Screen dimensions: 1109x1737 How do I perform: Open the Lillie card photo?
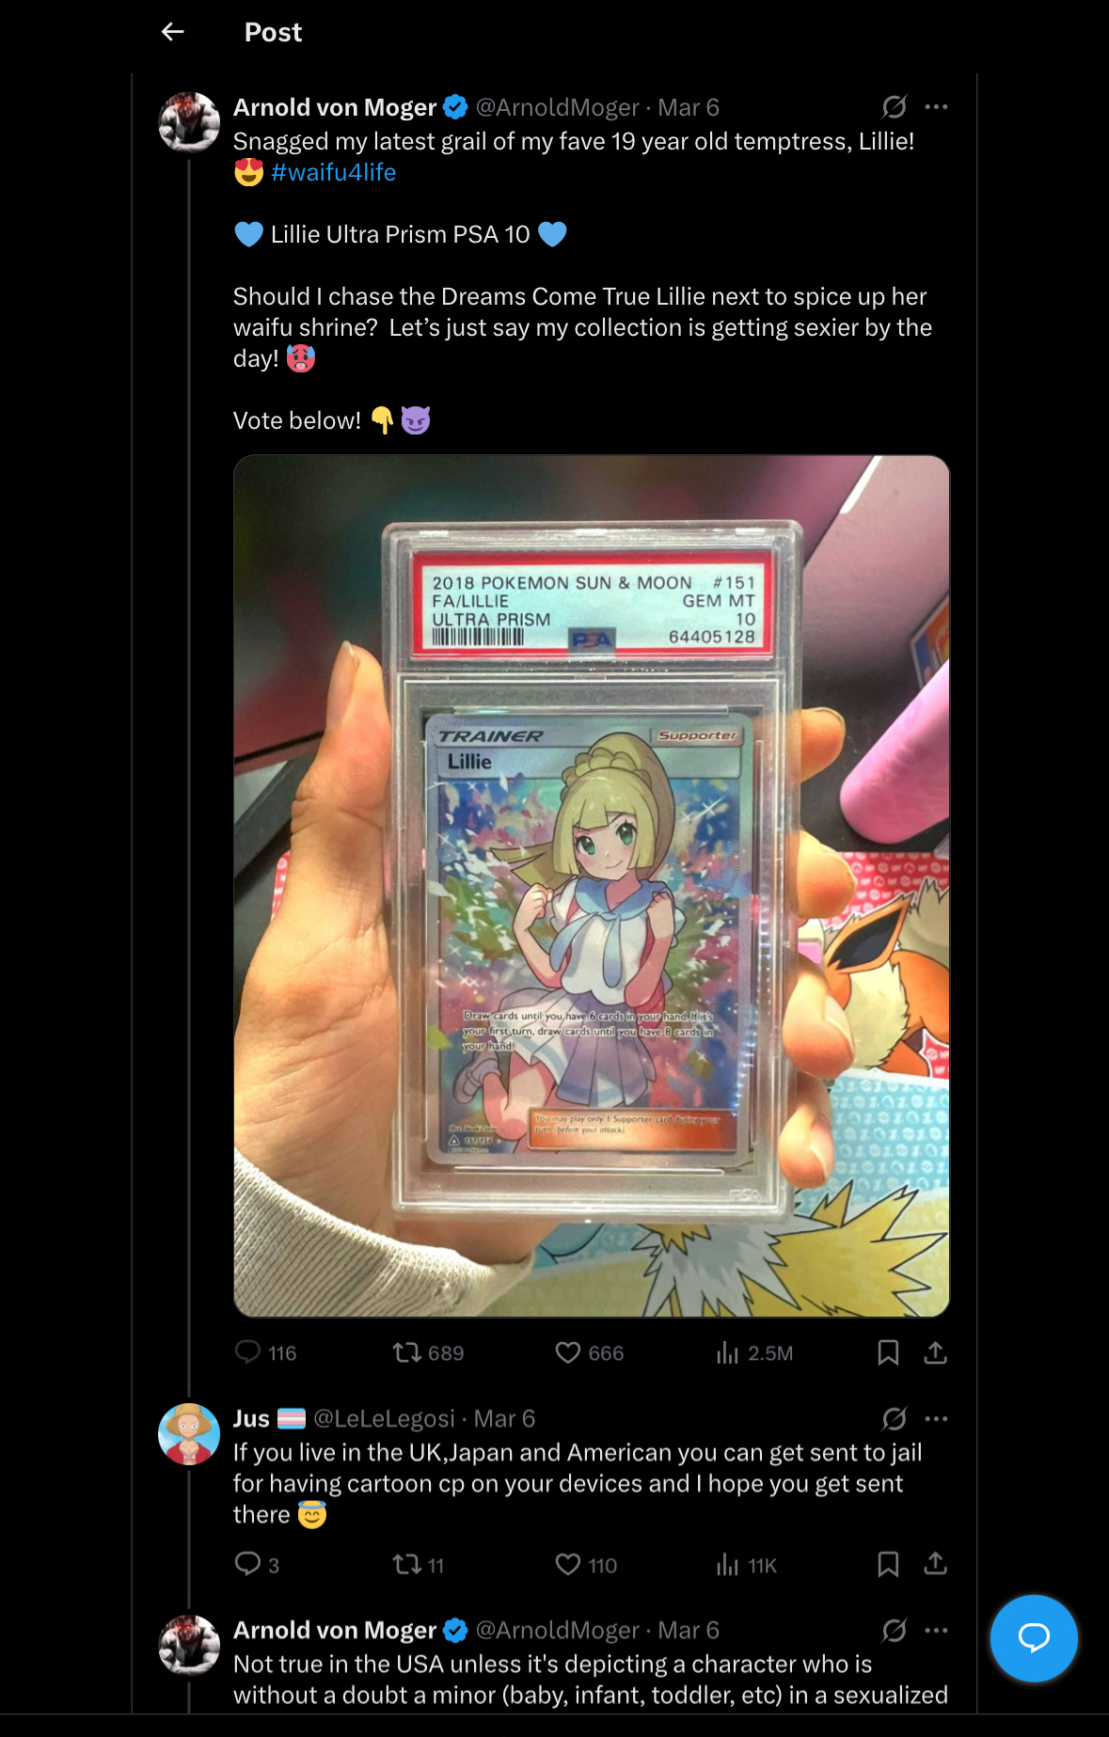point(592,886)
